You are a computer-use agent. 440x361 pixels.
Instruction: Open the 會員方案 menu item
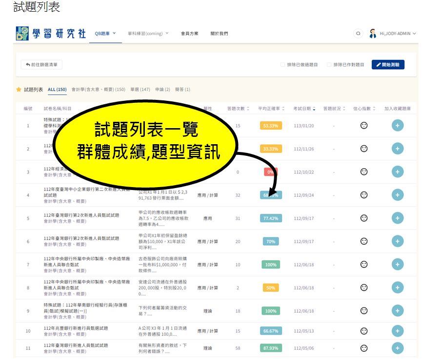[x=189, y=34]
